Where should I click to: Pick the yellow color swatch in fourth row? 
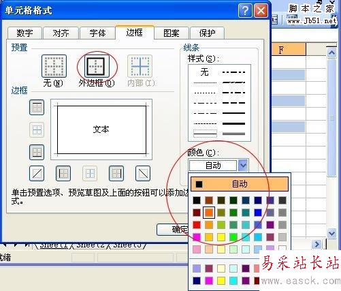pyautogui.click(x=221, y=237)
